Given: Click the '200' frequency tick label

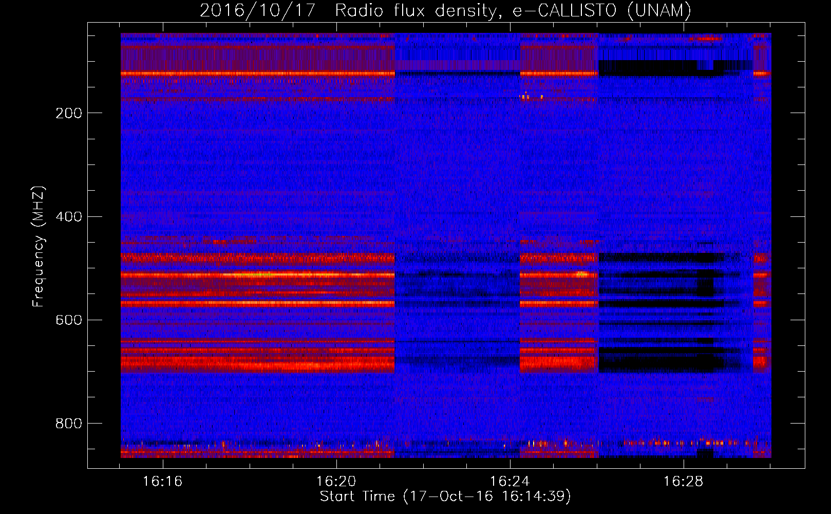Looking at the screenshot, I should coord(69,113).
